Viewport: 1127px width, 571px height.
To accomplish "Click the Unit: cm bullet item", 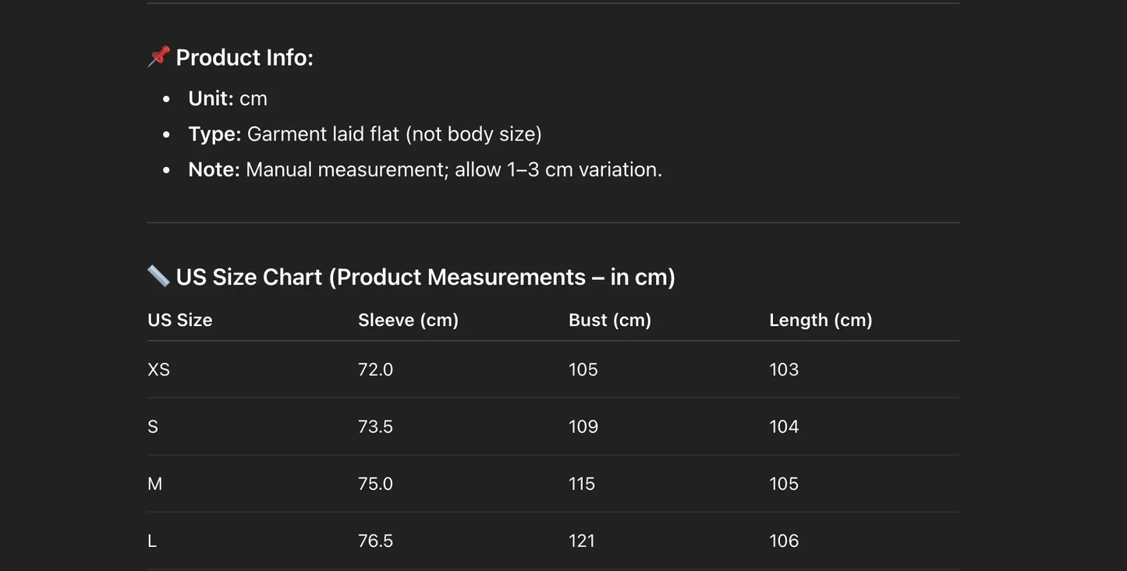I will click(228, 99).
